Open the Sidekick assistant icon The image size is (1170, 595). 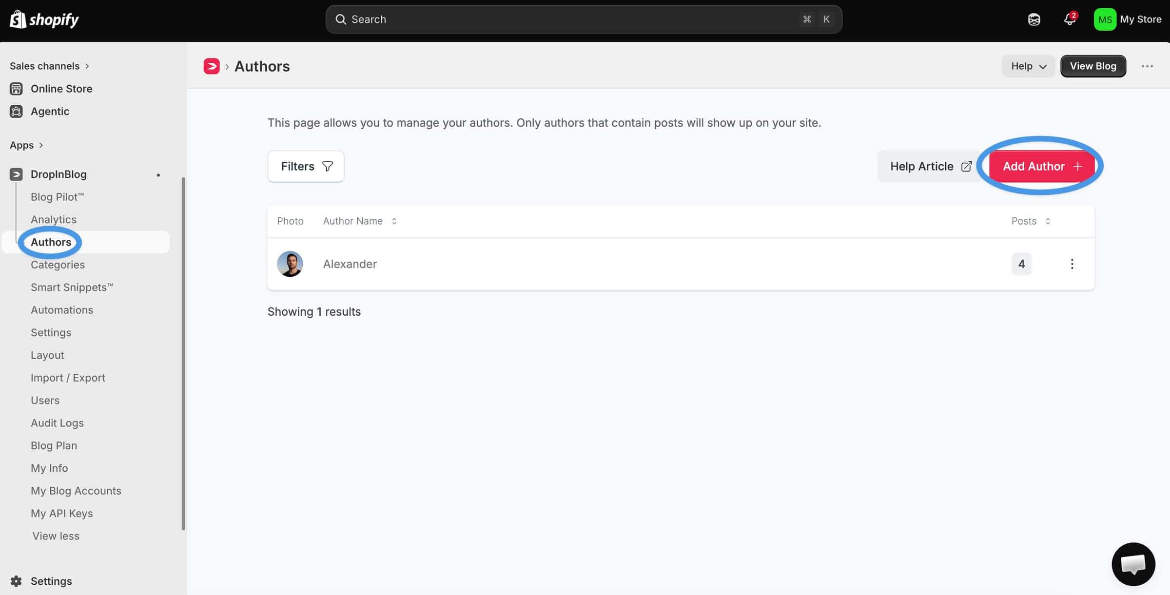coord(1034,19)
